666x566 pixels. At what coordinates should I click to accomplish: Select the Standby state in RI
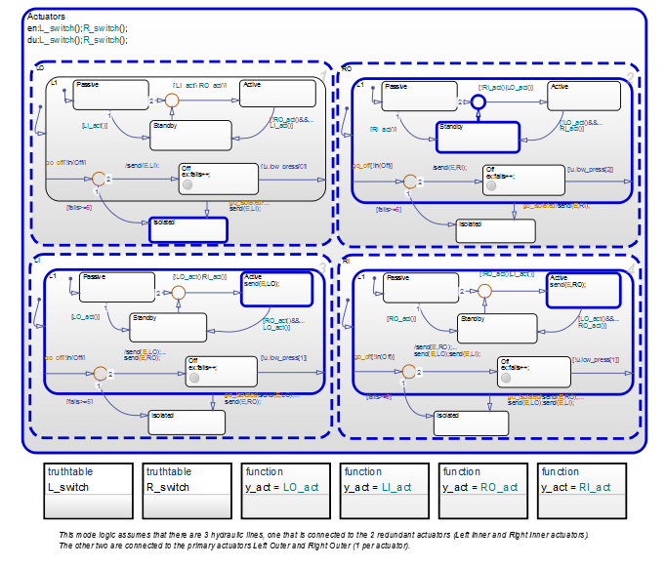497,329
